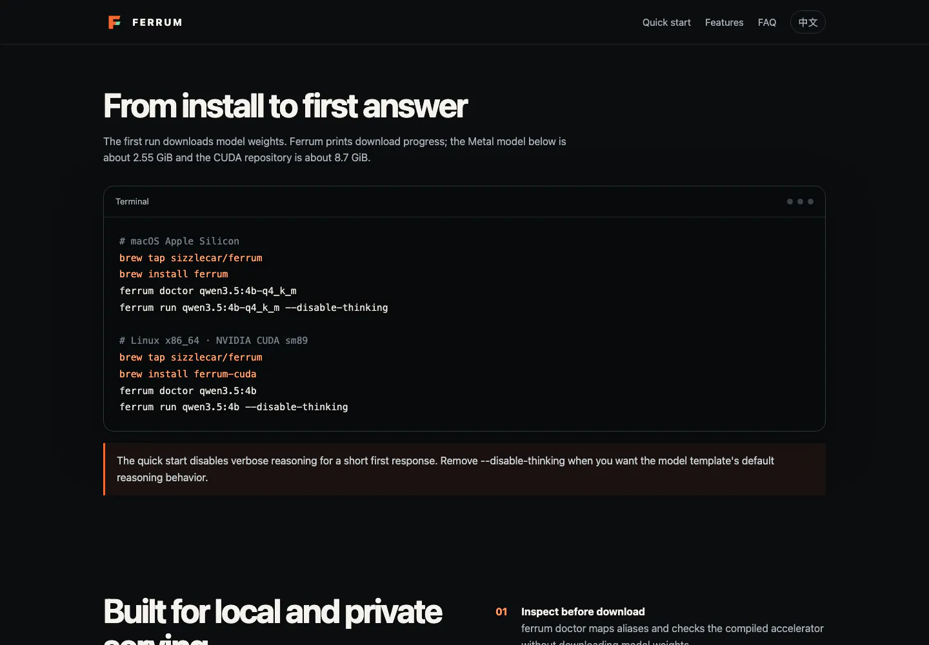Image resolution: width=929 pixels, height=645 pixels.
Task: Click the 'brew tap sizzlecar/ferrum' line under Linux
Action: [x=191, y=357]
